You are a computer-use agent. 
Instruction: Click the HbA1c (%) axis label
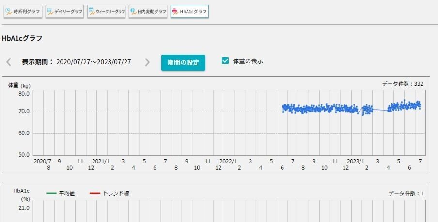click(x=21, y=195)
